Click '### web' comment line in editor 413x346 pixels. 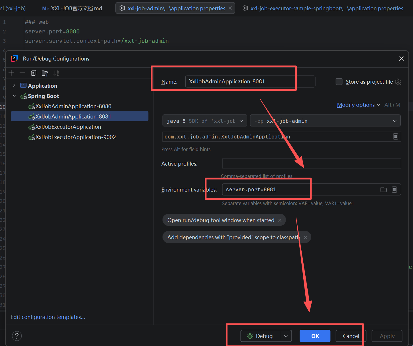(37, 22)
